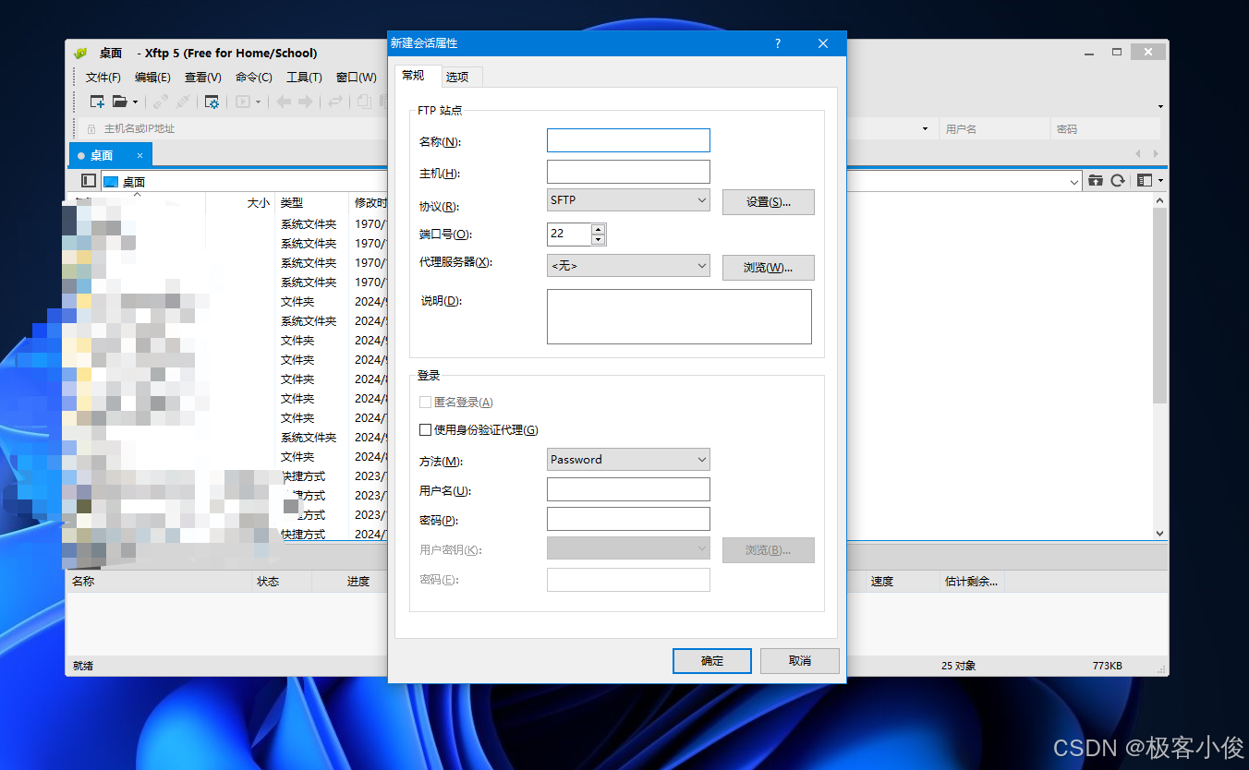Toggle the folder tree panel icon
This screenshot has width=1249, height=770.
(89, 181)
